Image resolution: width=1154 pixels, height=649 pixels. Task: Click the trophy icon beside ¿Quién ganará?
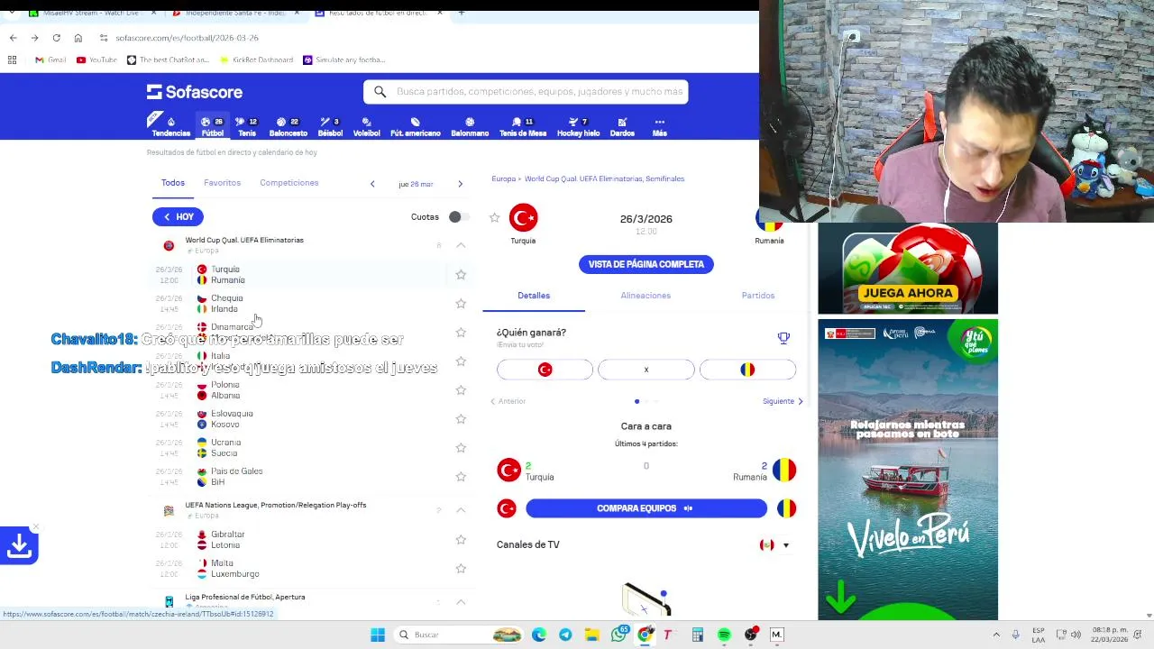[x=783, y=338]
